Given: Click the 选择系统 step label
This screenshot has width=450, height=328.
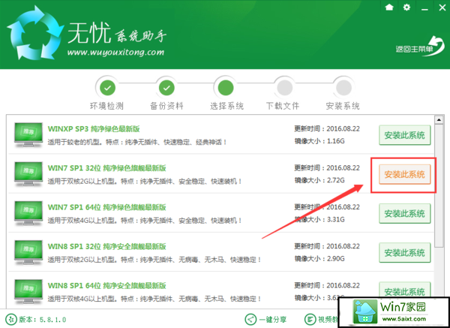Looking at the screenshot, I should click(x=226, y=106).
